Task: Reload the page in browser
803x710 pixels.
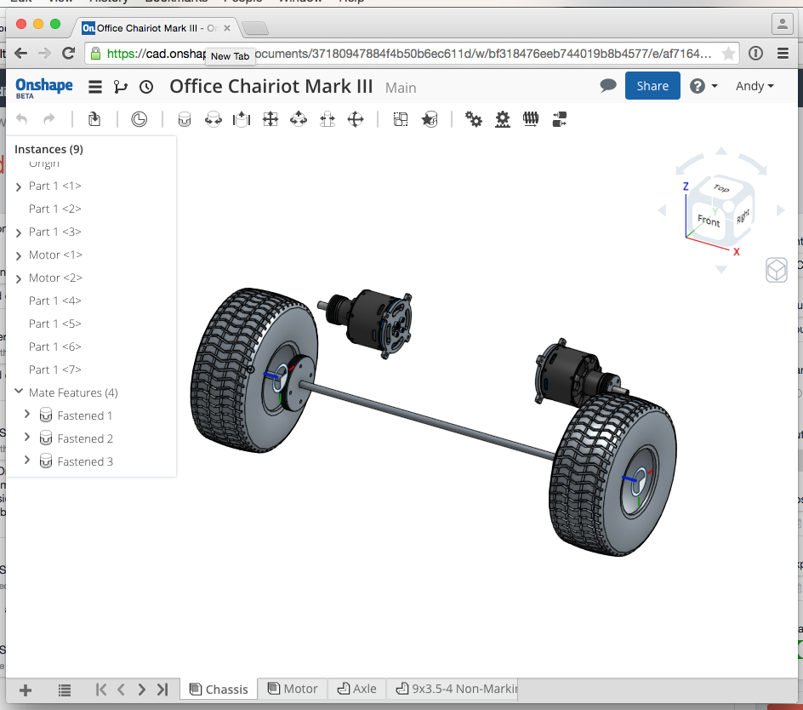Action: pos(69,54)
